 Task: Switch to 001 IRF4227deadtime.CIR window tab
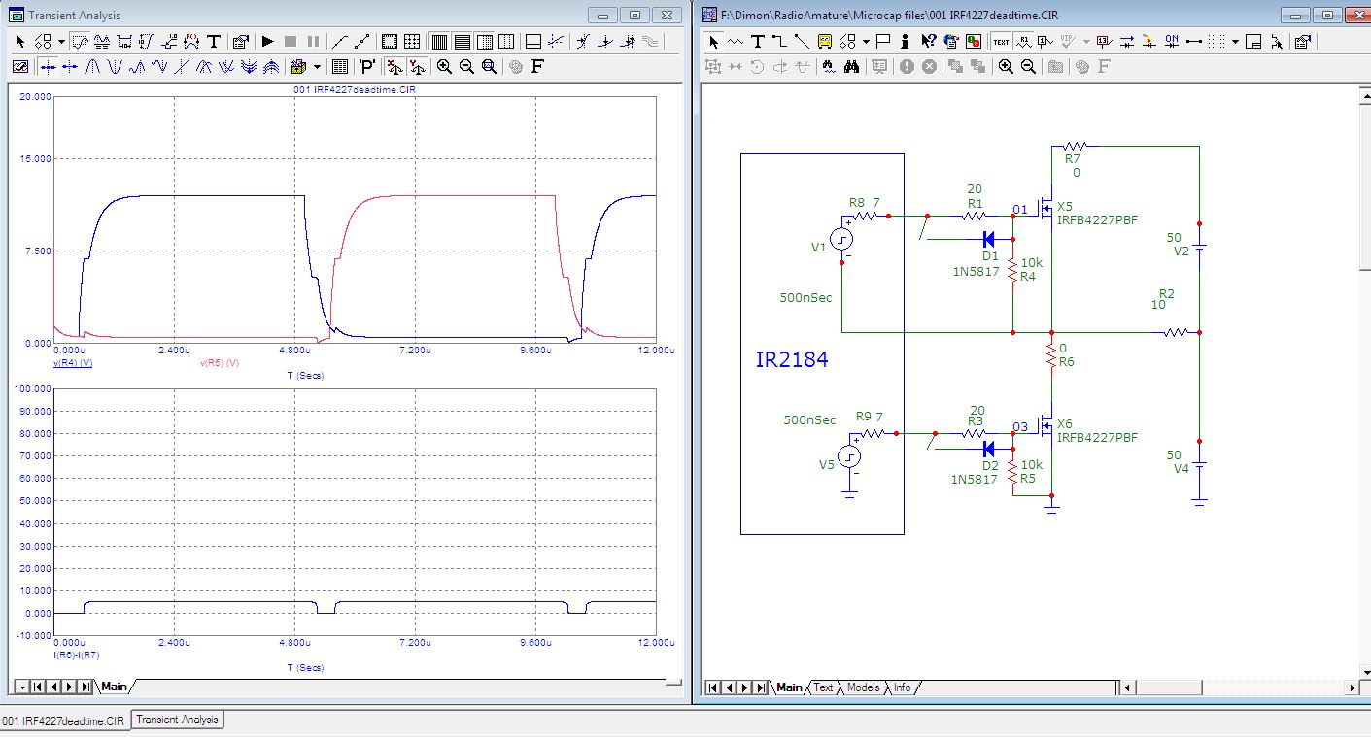63,720
